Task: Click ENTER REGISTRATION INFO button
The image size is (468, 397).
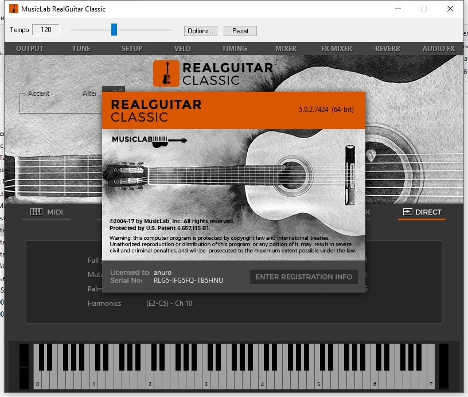Action: [304, 277]
